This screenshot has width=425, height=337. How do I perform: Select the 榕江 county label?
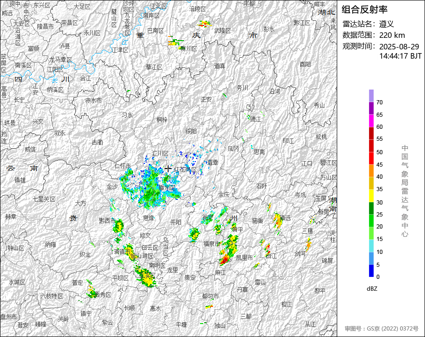tap(286, 304)
